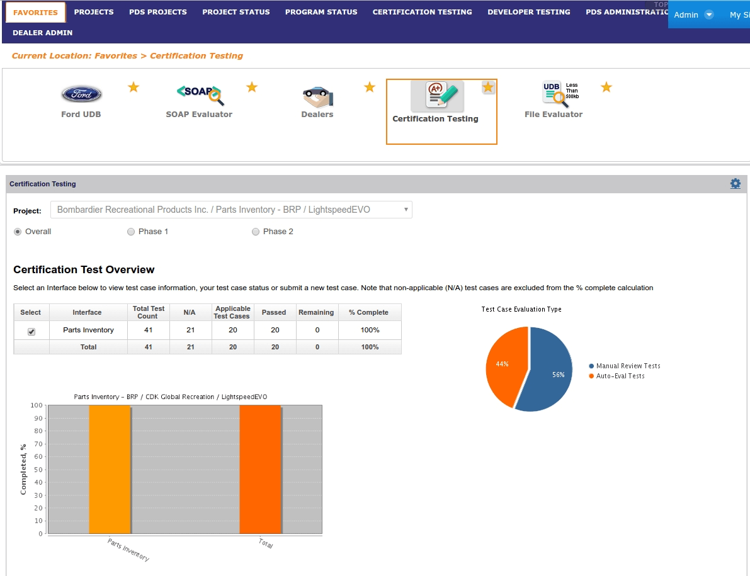This screenshot has height=576, width=750.
Task: Click the % Complete column header
Action: tap(369, 312)
